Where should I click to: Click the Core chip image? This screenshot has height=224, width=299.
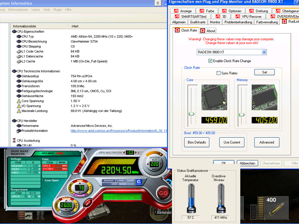(x=214, y=97)
